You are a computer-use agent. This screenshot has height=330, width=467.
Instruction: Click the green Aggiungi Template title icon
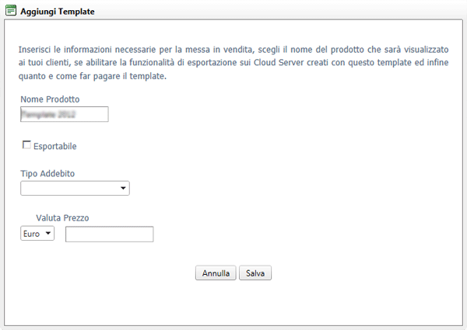click(x=11, y=11)
